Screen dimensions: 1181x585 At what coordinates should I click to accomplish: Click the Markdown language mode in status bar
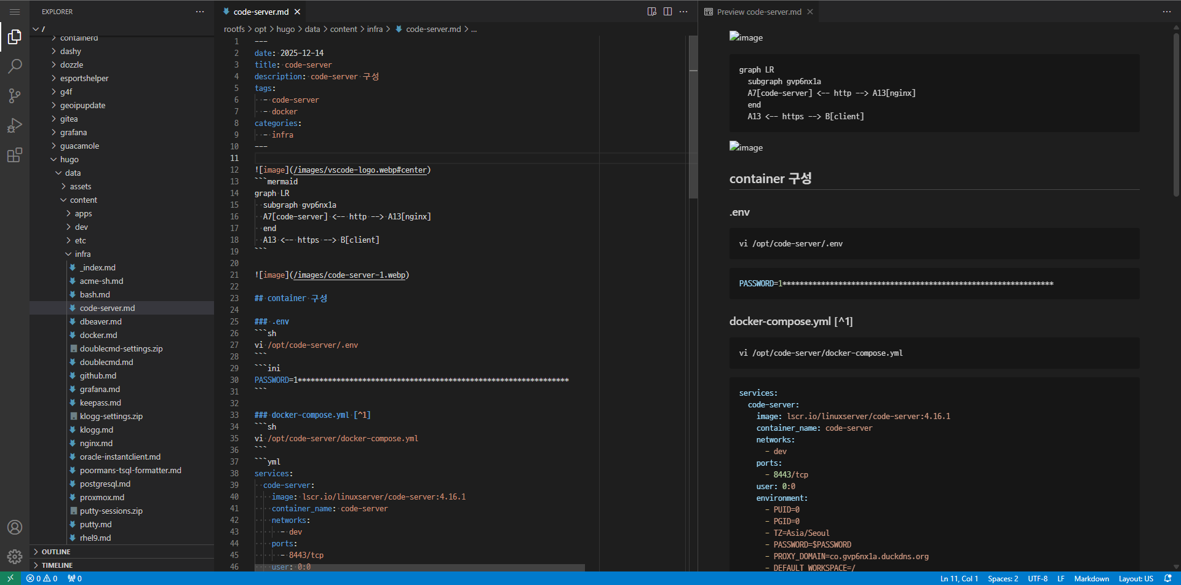point(1091,578)
